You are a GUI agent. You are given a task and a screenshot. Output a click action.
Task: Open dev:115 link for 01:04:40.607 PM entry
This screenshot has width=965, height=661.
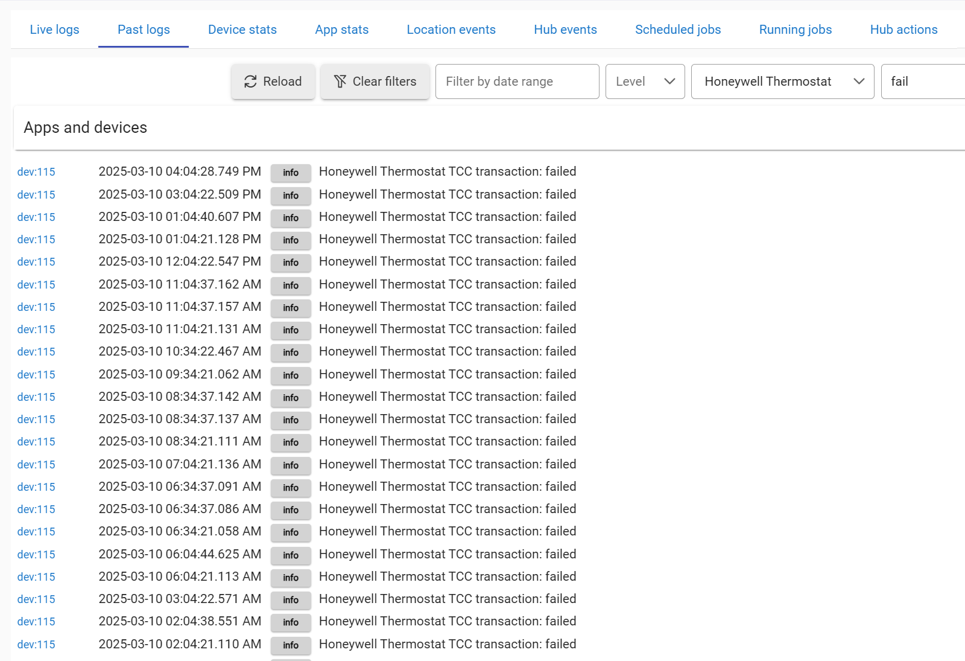click(36, 217)
